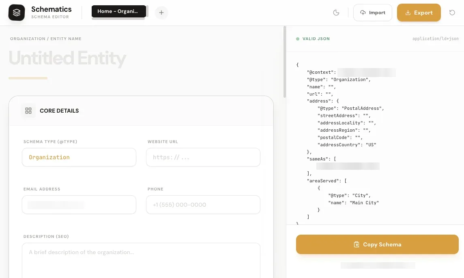This screenshot has width=464, height=278.
Task: Click the "addressLocality": "" JSON line
Action: [346, 123]
